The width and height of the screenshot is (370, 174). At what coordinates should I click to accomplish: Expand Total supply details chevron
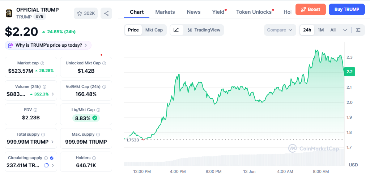[52, 142]
